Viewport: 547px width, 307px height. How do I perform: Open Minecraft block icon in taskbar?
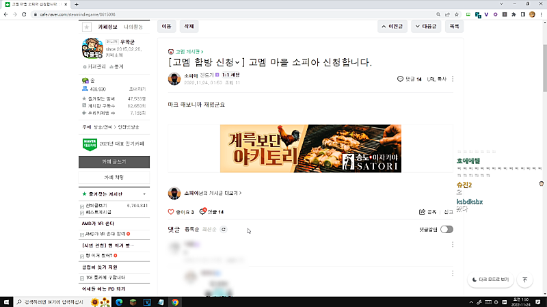point(133,302)
